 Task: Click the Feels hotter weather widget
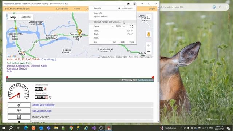coord(168,128)
